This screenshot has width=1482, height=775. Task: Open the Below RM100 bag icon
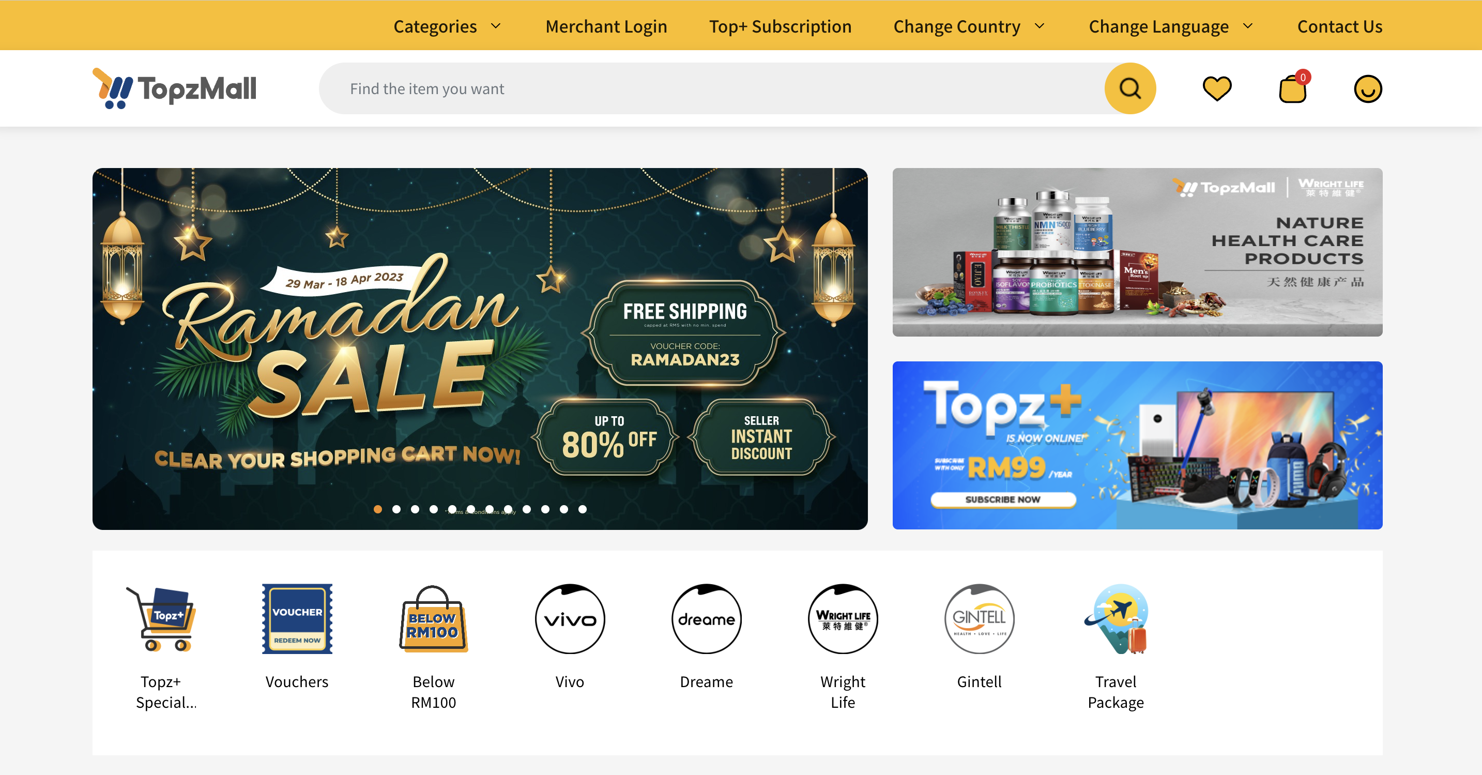433,618
